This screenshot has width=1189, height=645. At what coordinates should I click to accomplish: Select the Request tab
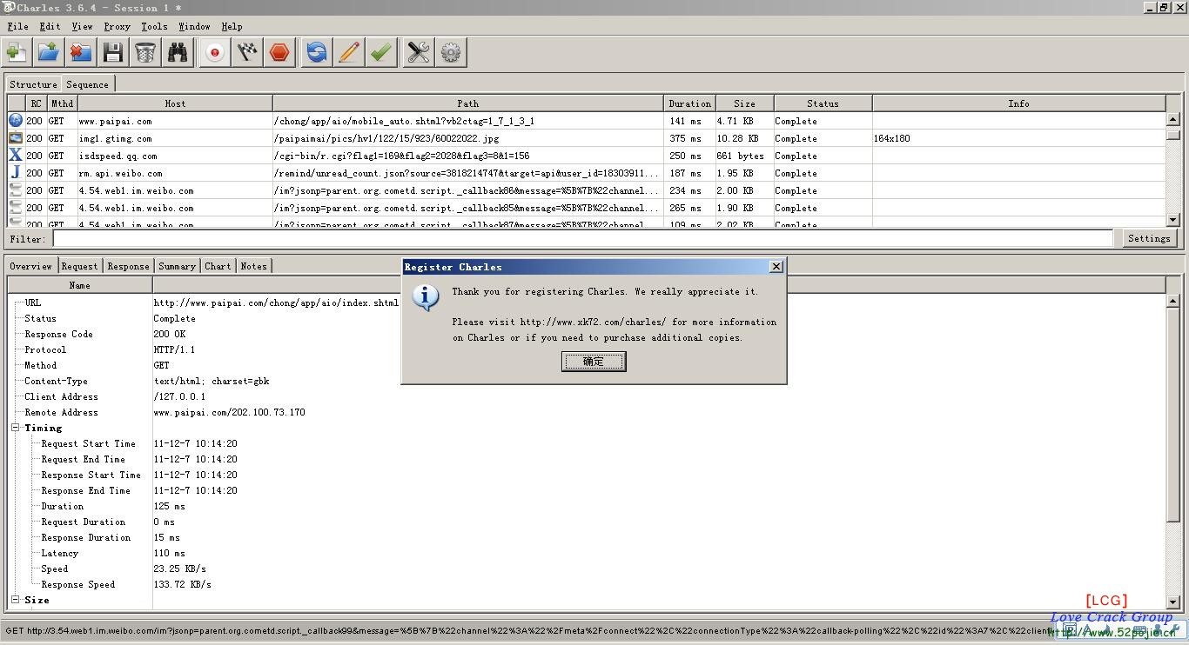pos(80,266)
